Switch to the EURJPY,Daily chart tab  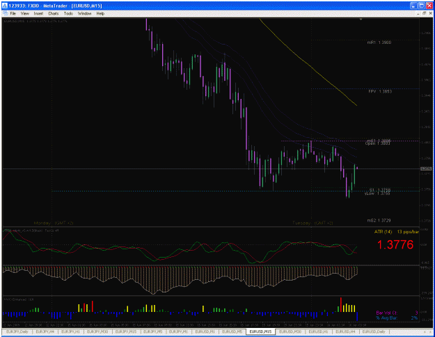pyautogui.click(x=17, y=331)
